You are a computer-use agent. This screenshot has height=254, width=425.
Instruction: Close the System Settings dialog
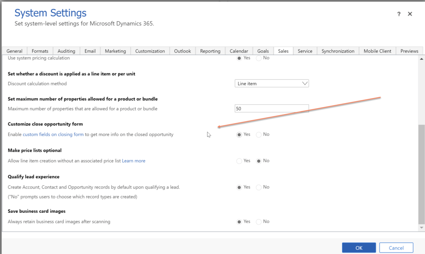pyautogui.click(x=410, y=14)
